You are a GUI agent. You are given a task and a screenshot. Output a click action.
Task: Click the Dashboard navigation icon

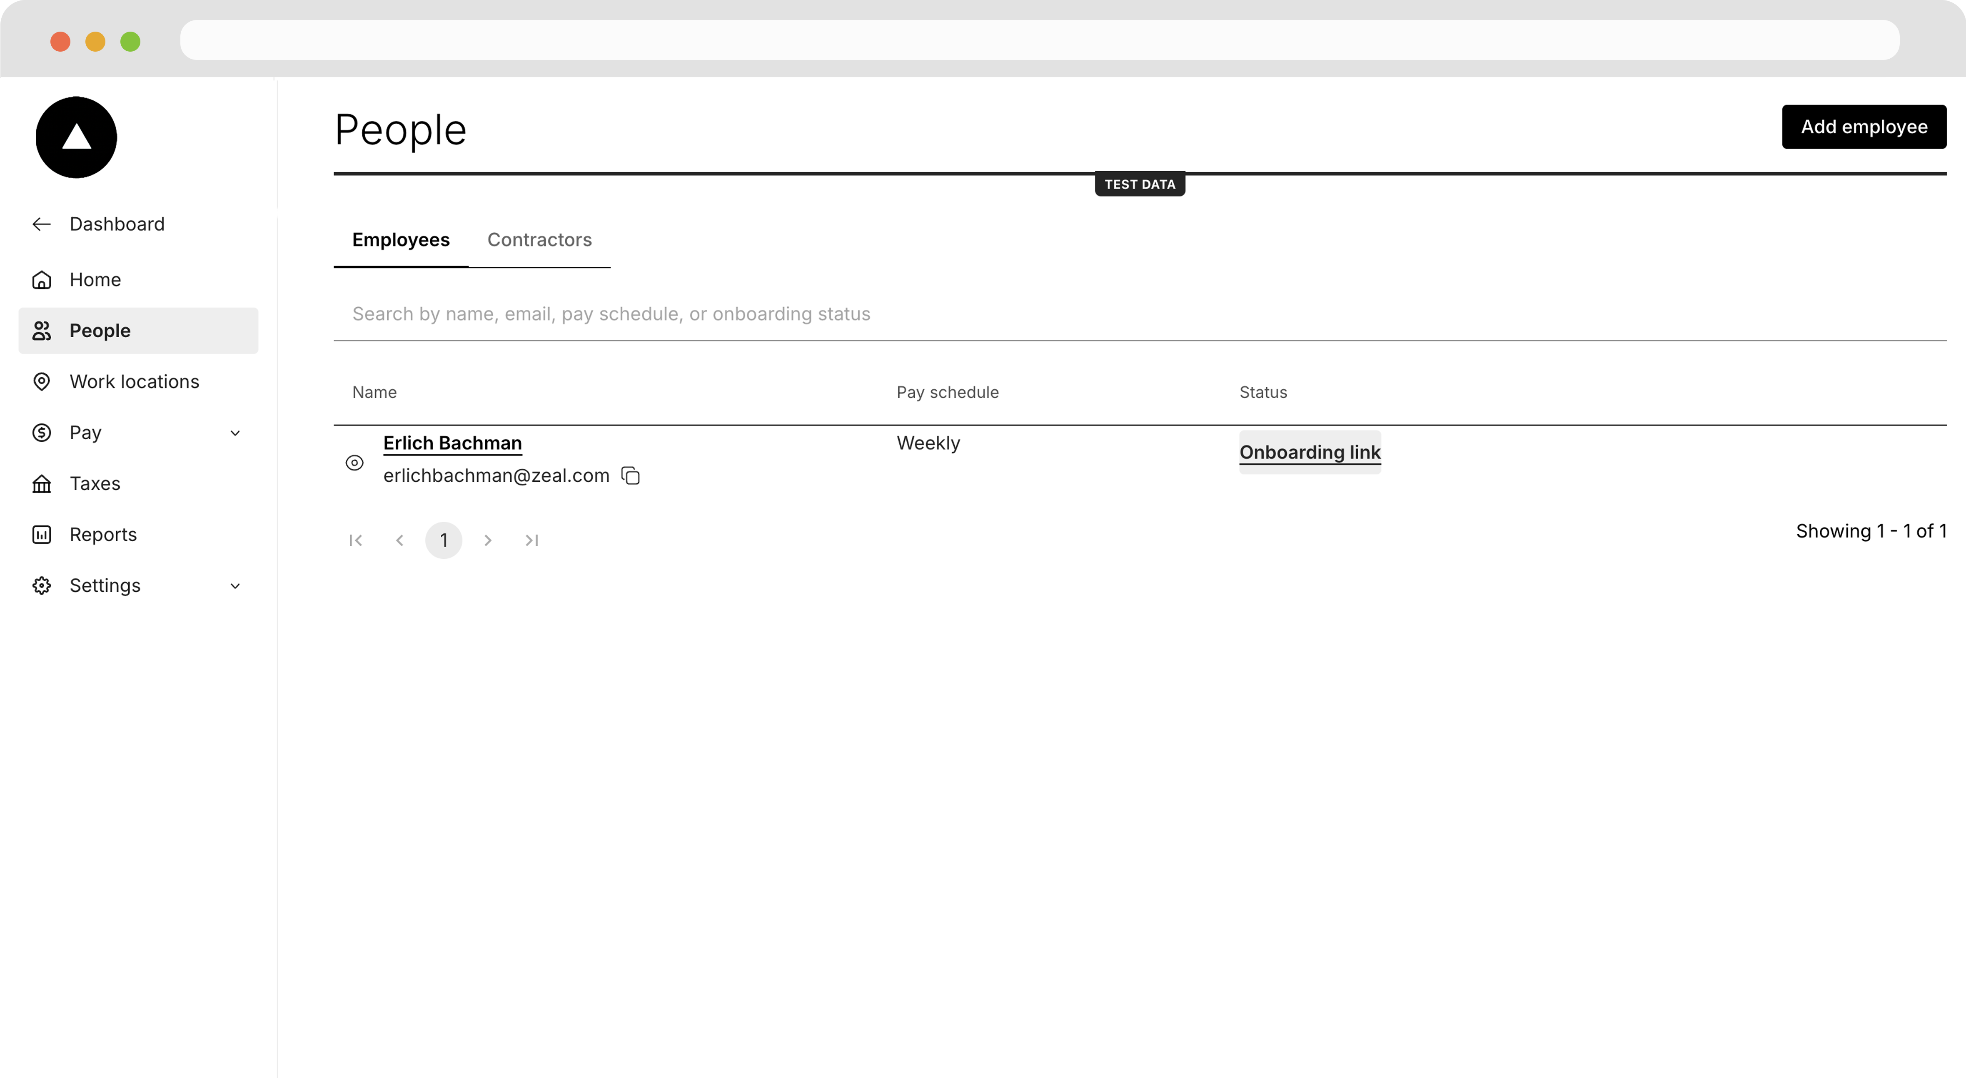pyautogui.click(x=40, y=223)
